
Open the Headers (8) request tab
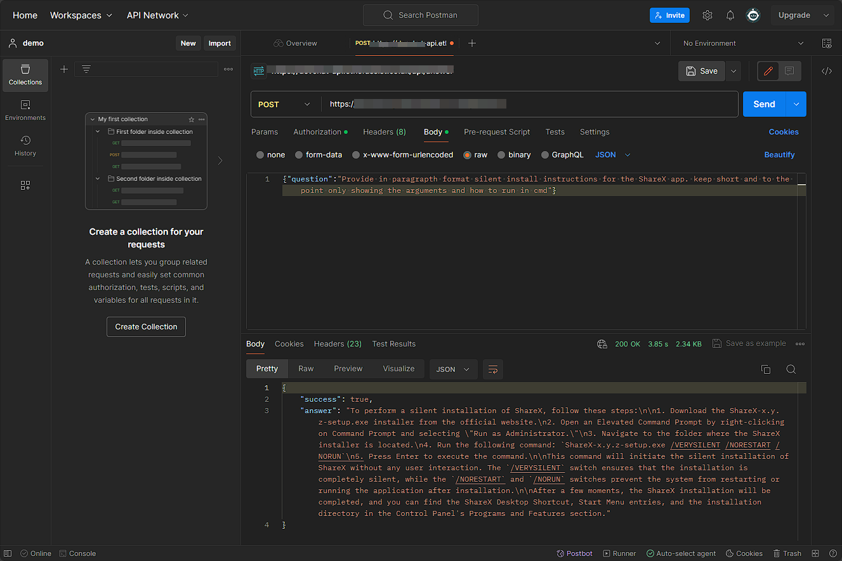coord(385,132)
